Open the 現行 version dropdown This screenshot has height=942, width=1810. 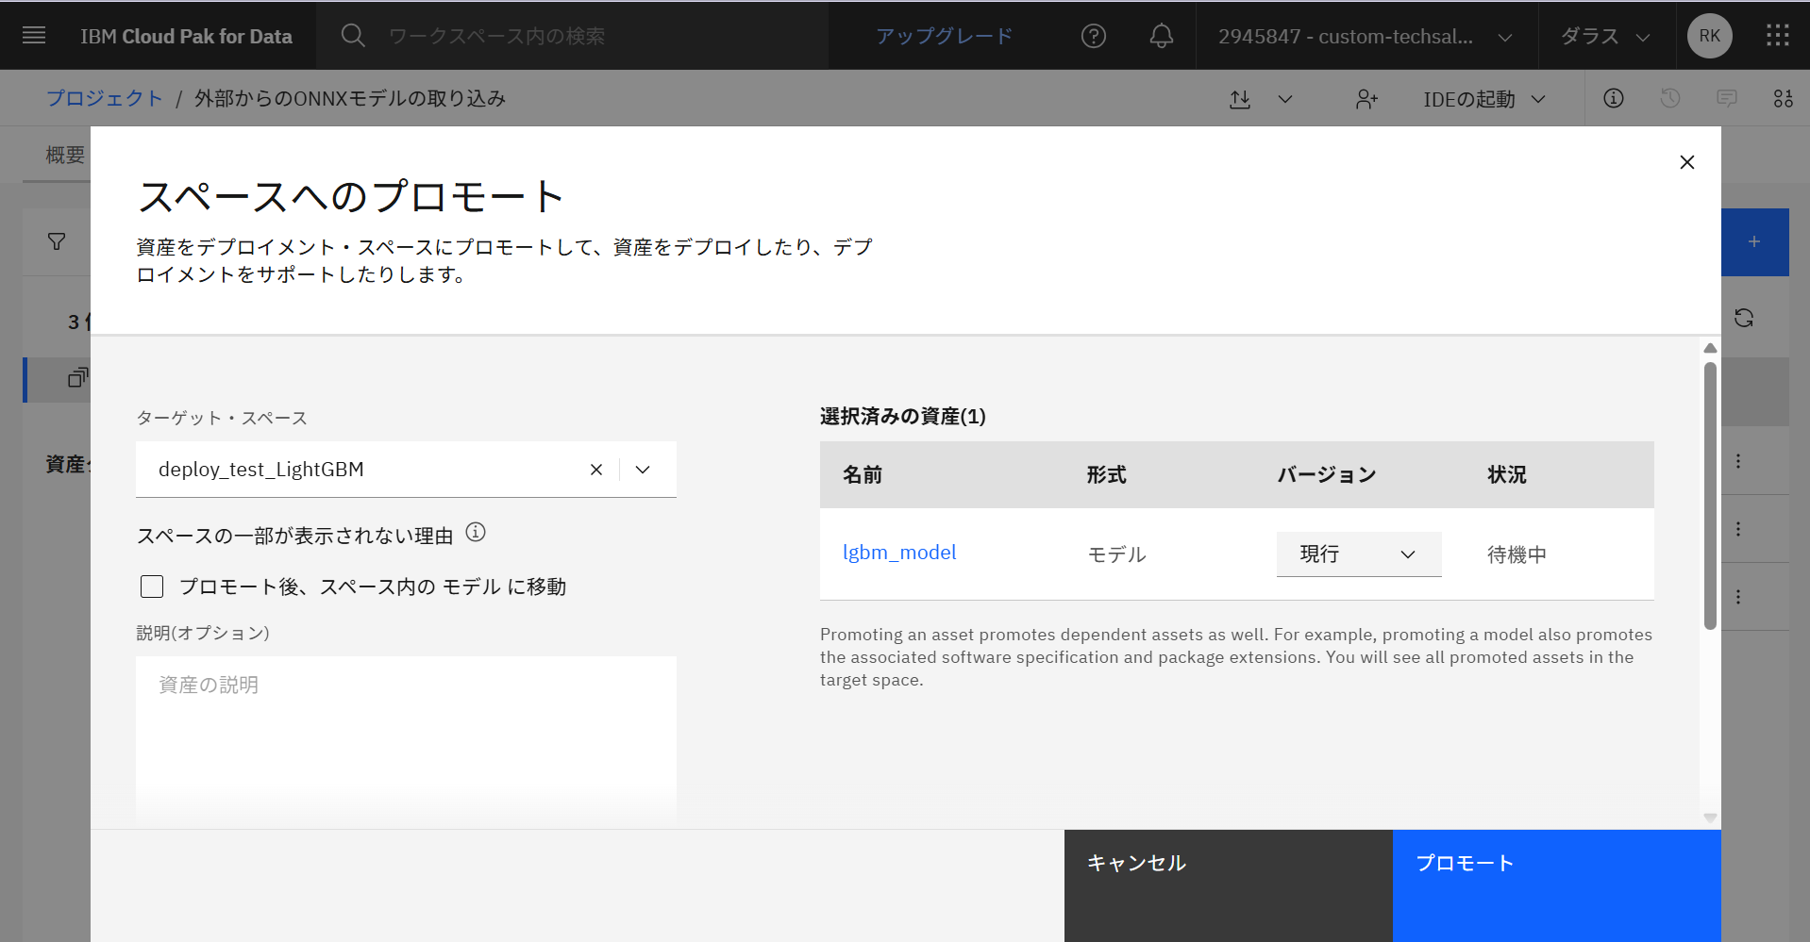coord(1359,554)
